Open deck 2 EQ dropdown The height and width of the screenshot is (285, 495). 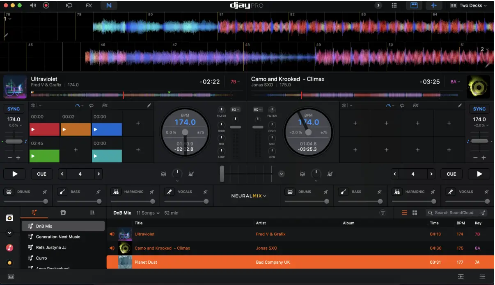pos(258,110)
